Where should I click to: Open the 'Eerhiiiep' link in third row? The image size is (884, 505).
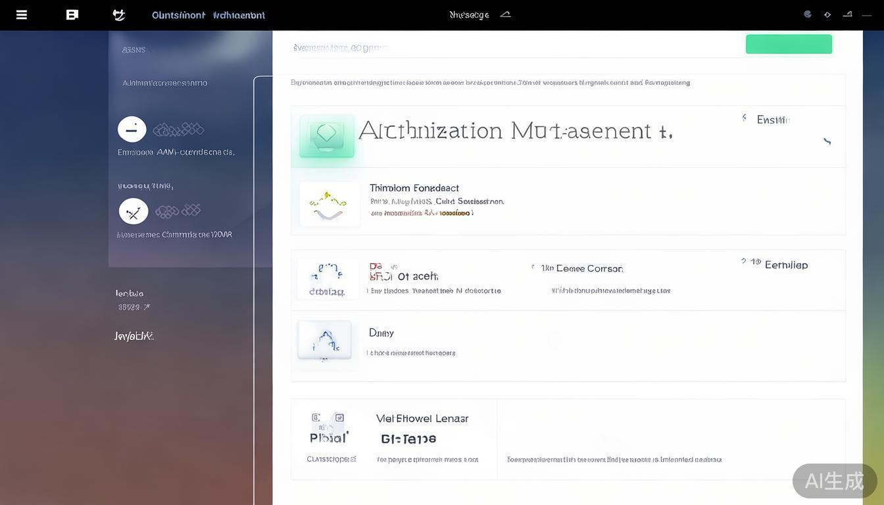pyautogui.click(x=786, y=265)
